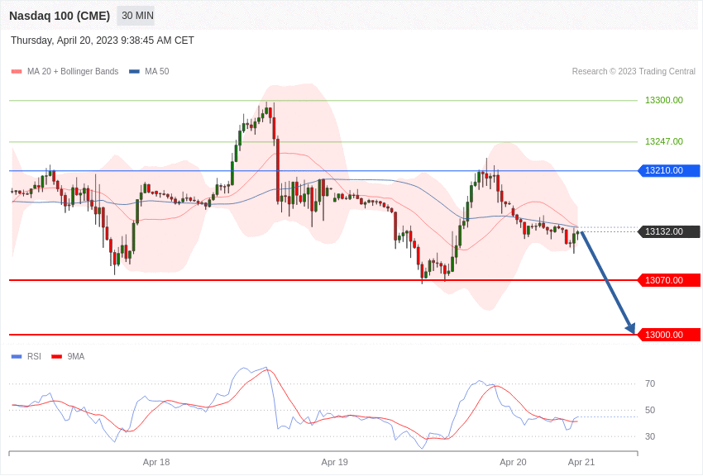Image resolution: width=703 pixels, height=476 pixels.
Task: Click the MA 20 + Bollinger Bands legend swatch
Action: (x=17, y=72)
